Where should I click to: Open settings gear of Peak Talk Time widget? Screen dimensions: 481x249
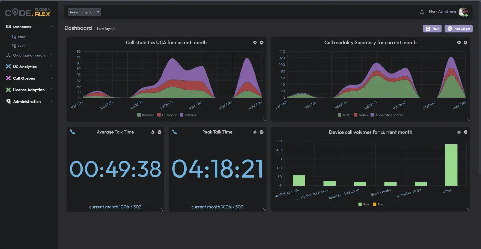click(255, 132)
